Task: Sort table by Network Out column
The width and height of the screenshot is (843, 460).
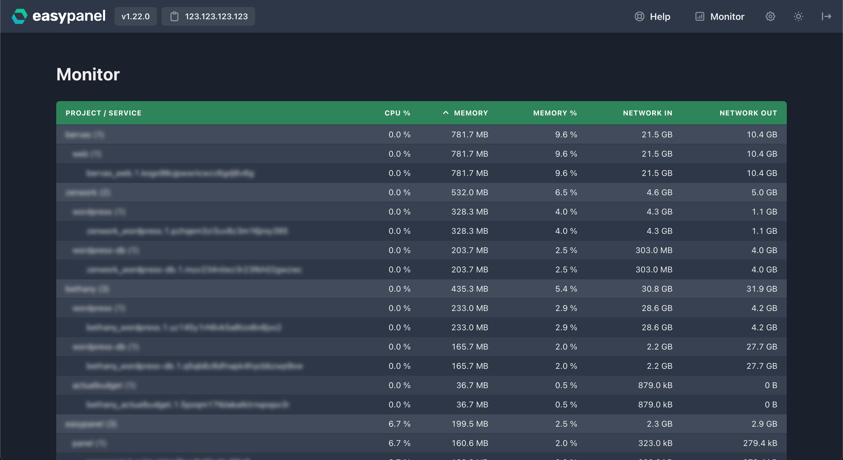Action: click(748, 113)
